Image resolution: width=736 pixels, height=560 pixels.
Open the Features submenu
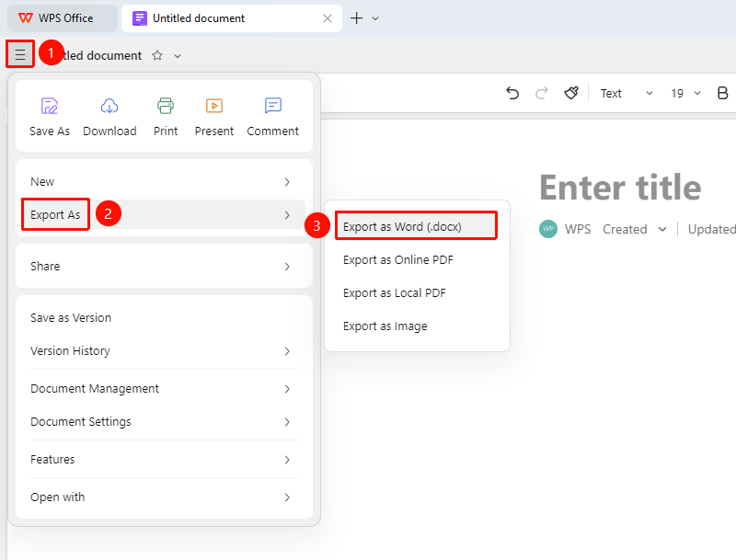164,459
